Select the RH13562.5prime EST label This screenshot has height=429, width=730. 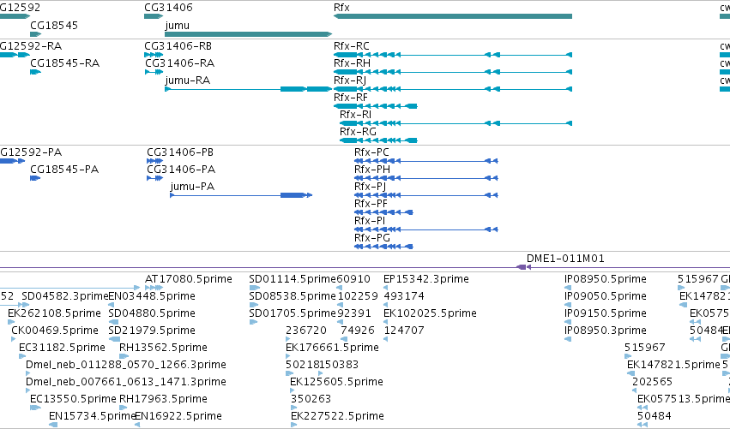click(x=163, y=349)
